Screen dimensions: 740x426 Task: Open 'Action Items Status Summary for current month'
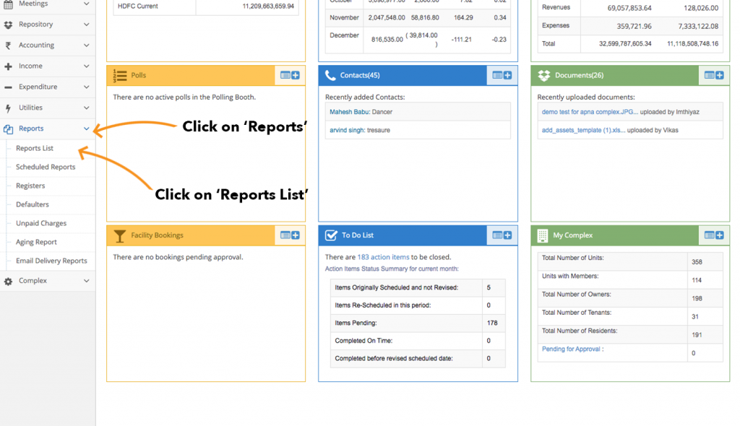pos(392,269)
